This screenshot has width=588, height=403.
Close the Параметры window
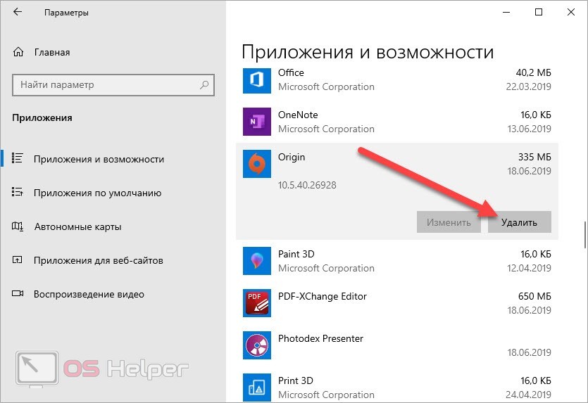(x=571, y=13)
